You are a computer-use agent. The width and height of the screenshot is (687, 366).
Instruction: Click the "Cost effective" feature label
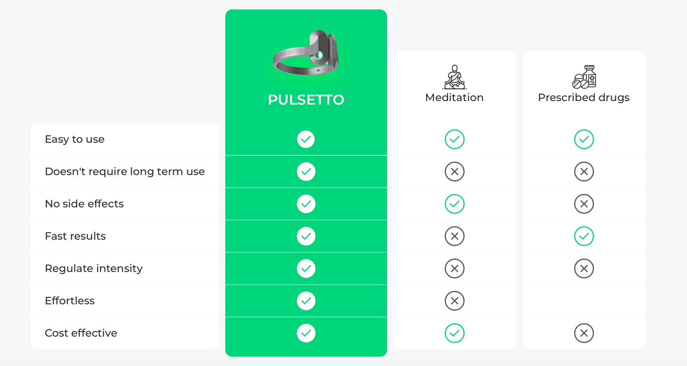[81, 333]
